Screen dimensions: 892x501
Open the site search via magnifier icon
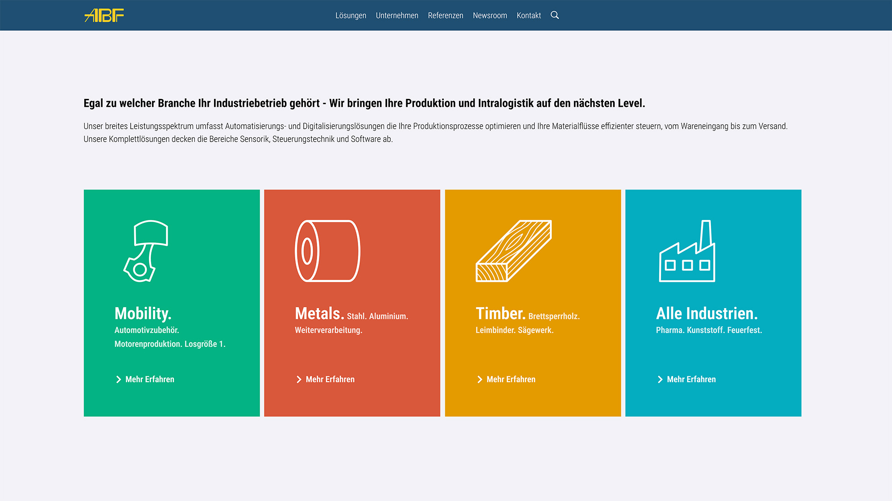tap(555, 15)
